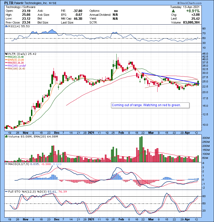This screenshot has height=222, width=214.
Task: Click the Mkt Cap 46.3B value
Action: (x=78, y=19)
